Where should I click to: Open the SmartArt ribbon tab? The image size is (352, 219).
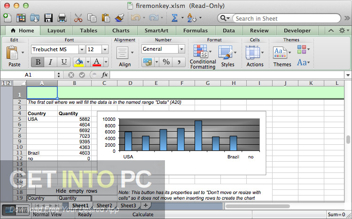[156, 31]
